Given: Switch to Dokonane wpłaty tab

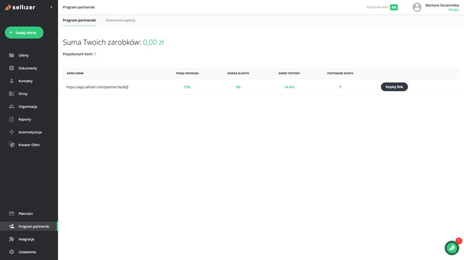Looking at the screenshot, I should (x=121, y=21).
